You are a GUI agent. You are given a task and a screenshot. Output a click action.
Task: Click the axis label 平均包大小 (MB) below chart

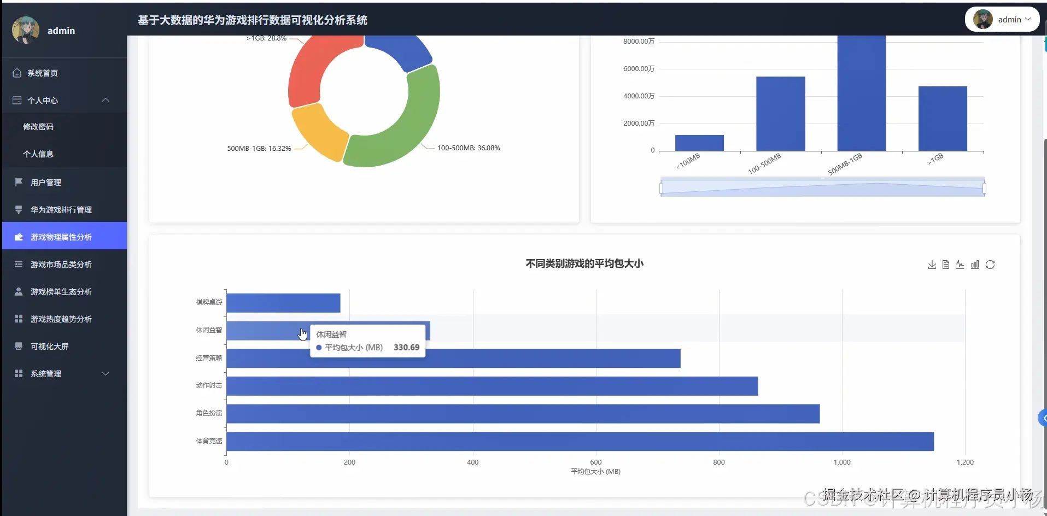pos(595,471)
